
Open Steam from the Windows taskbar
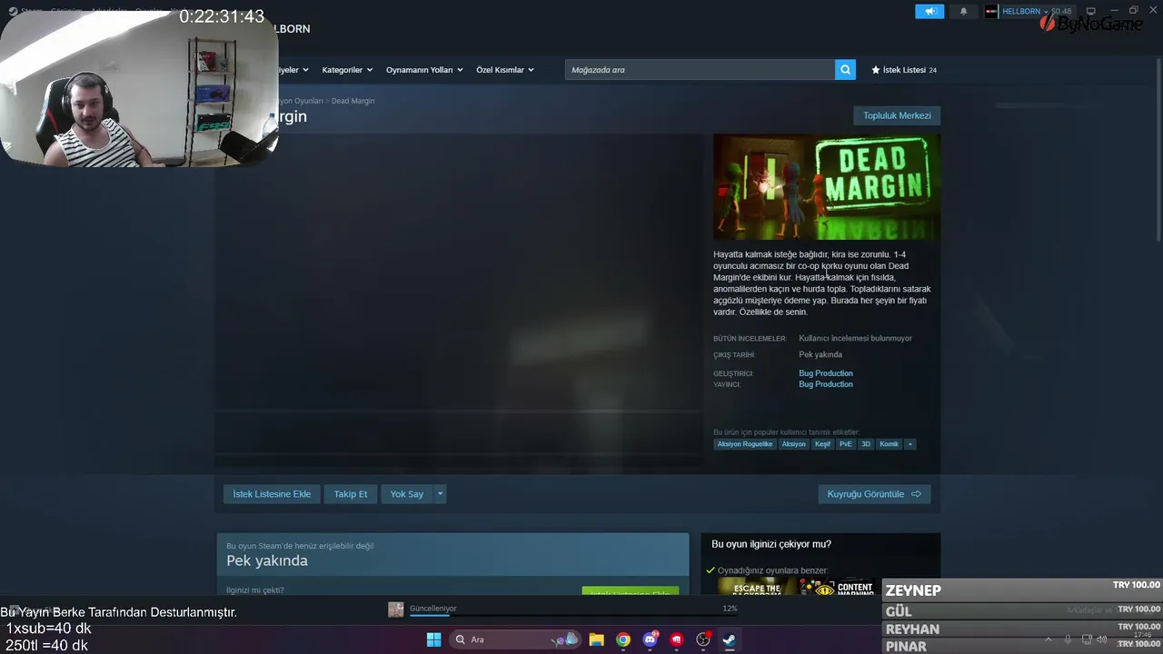(x=729, y=639)
